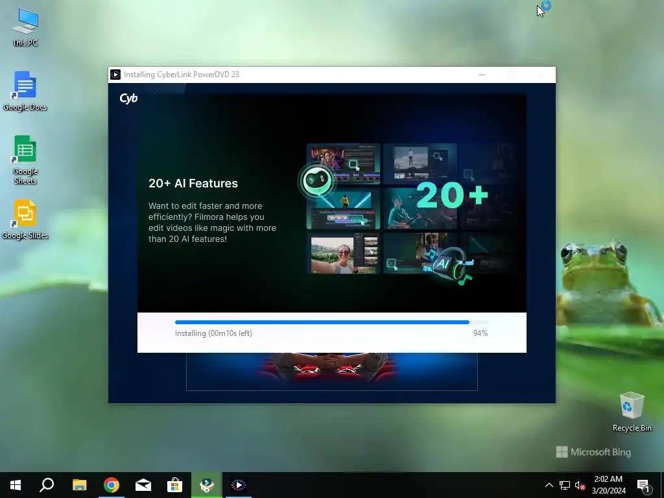Click the Microsoft Bing desktop logo
Screen dimensions: 664x498
pos(593,452)
